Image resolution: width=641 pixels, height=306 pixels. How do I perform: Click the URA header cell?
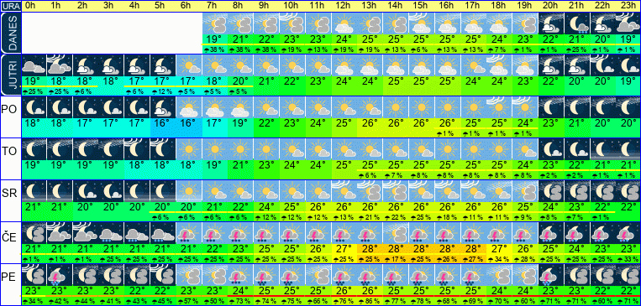(10, 5)
